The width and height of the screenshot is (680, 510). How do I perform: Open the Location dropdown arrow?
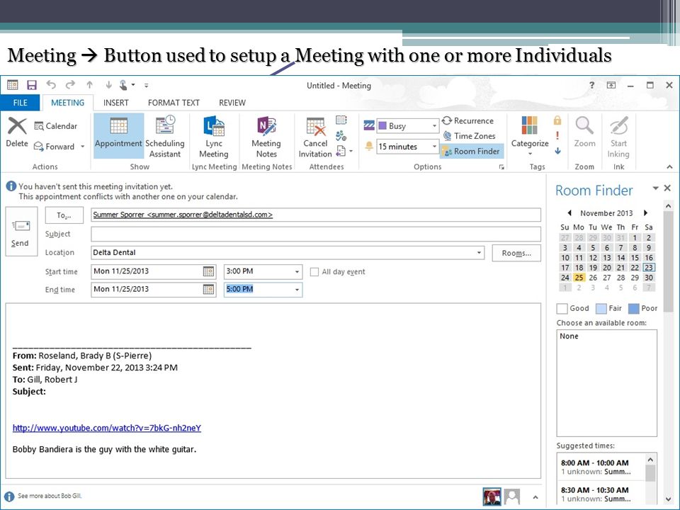480,252
